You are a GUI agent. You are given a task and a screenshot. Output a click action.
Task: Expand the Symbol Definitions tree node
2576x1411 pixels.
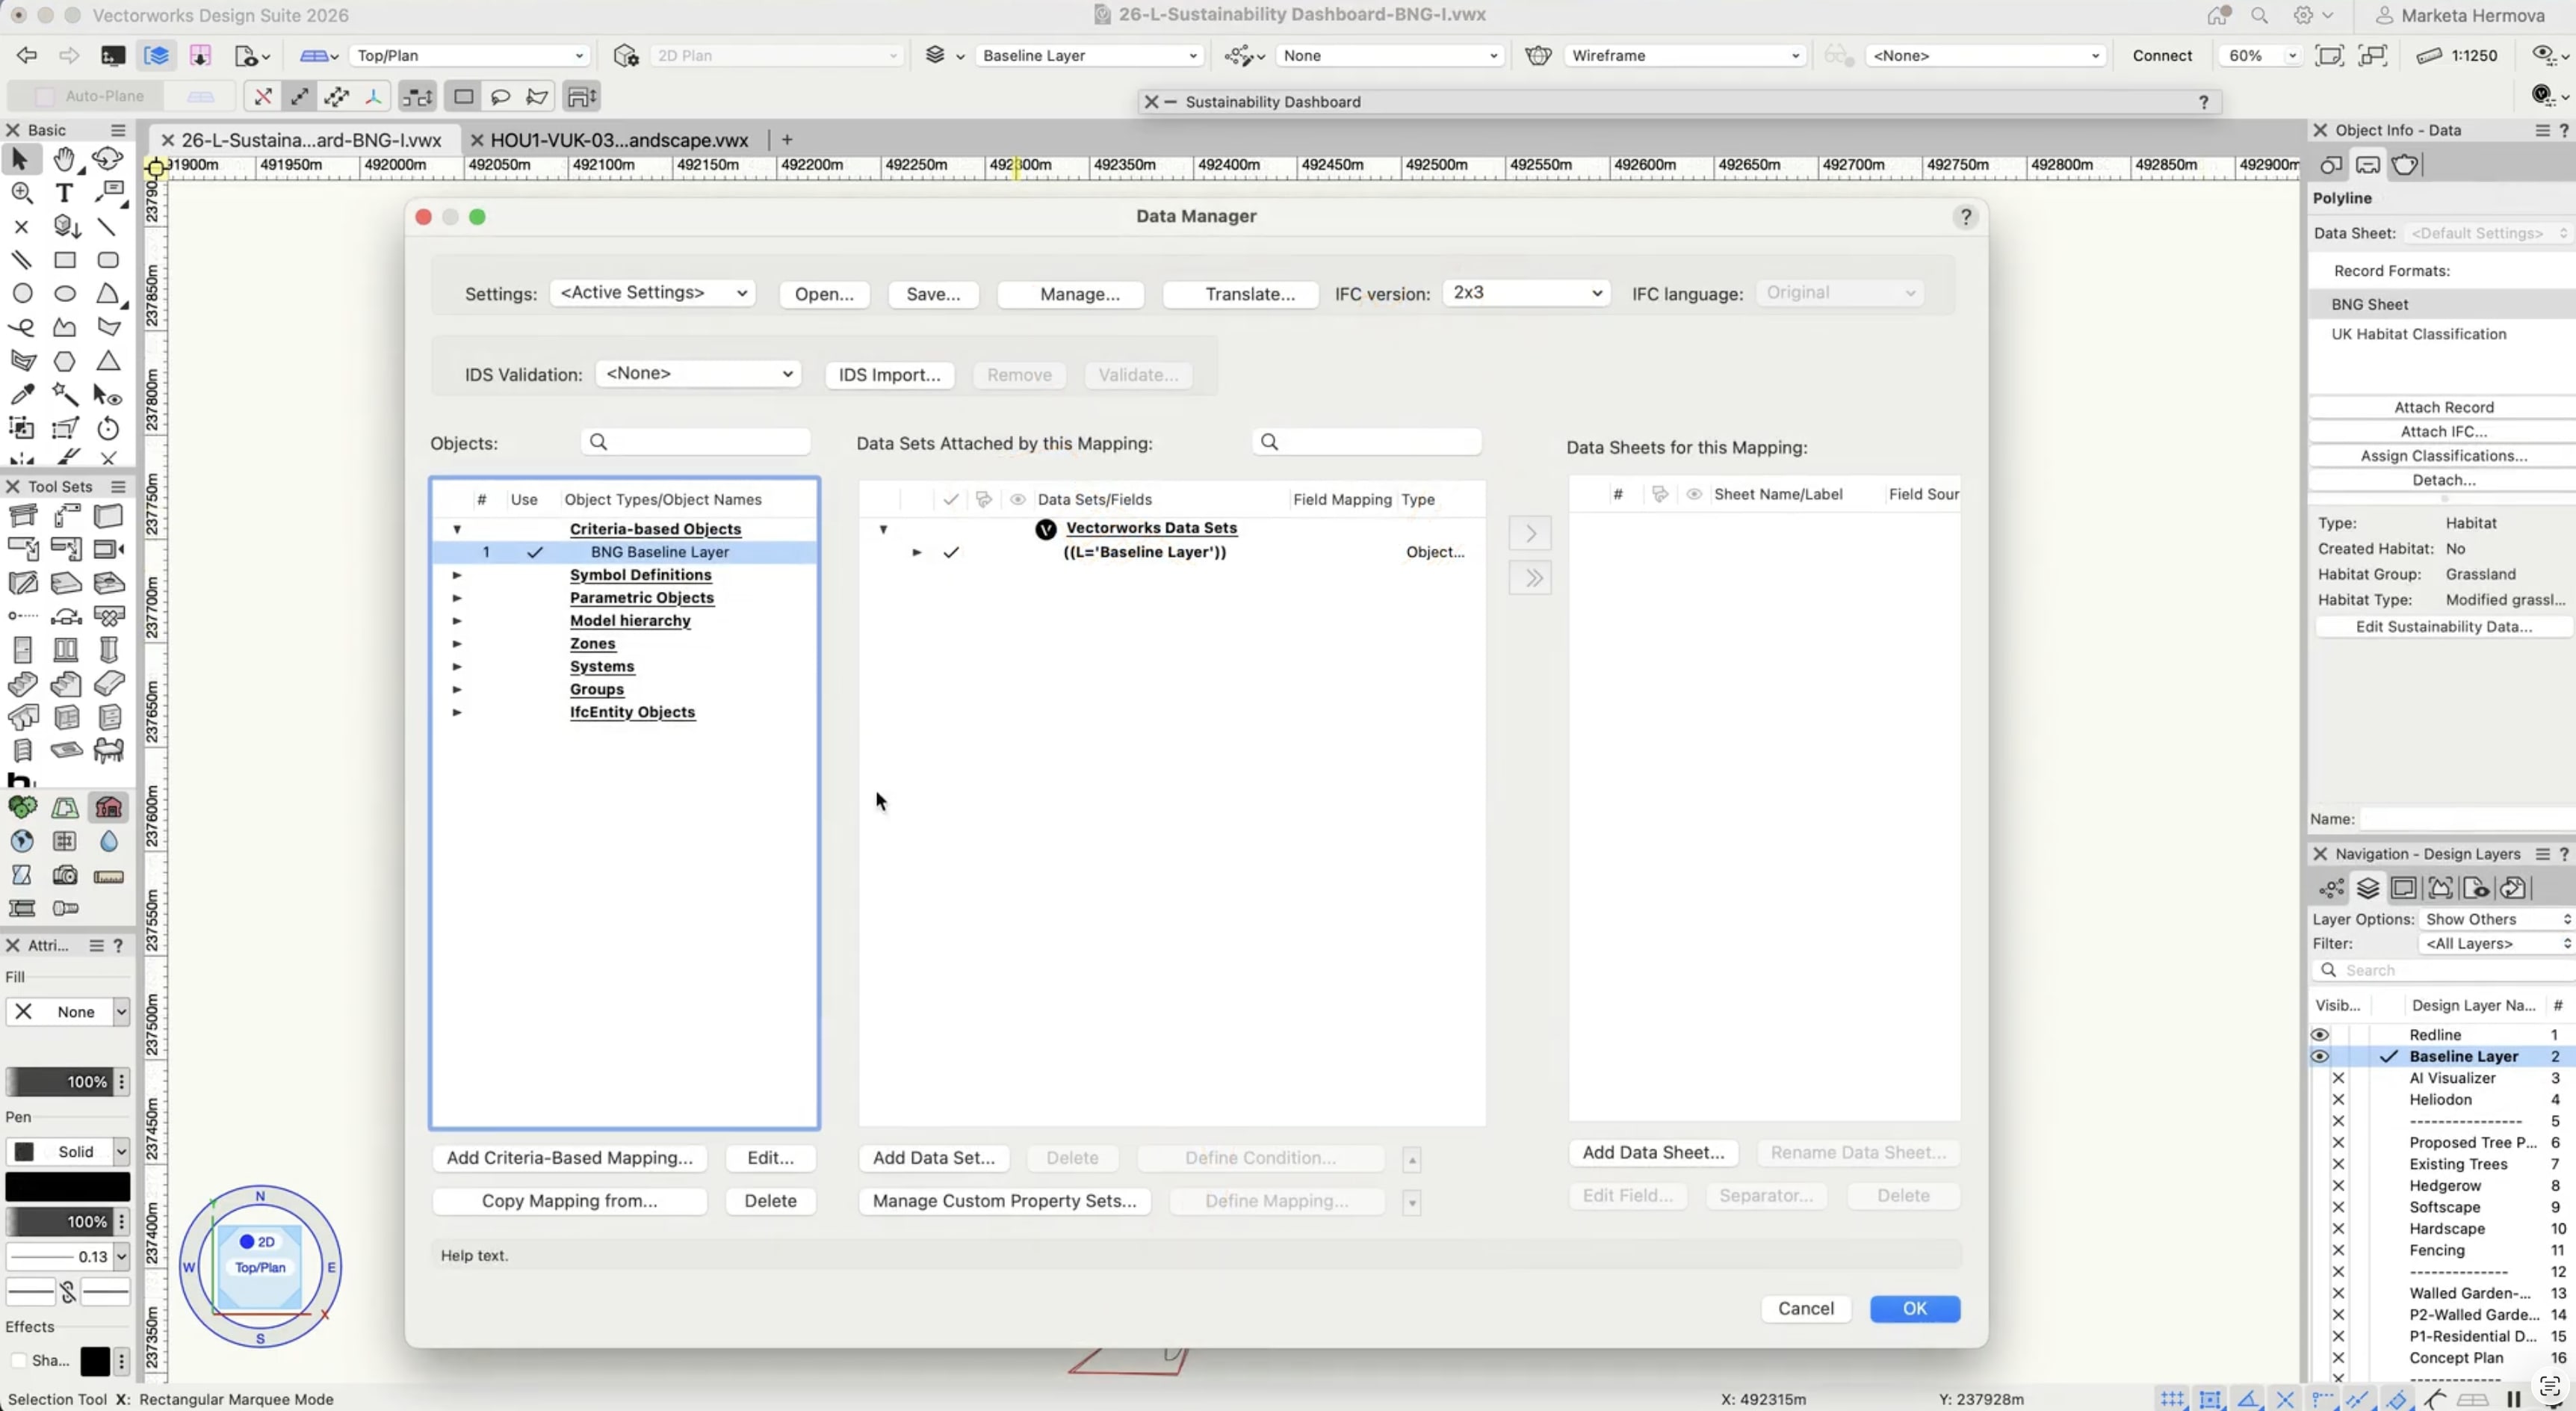457,575
